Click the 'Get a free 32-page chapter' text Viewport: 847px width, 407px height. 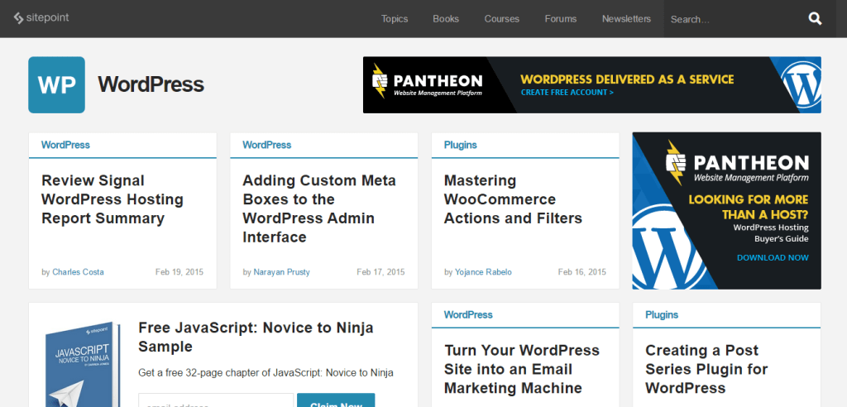click(266, 372)
